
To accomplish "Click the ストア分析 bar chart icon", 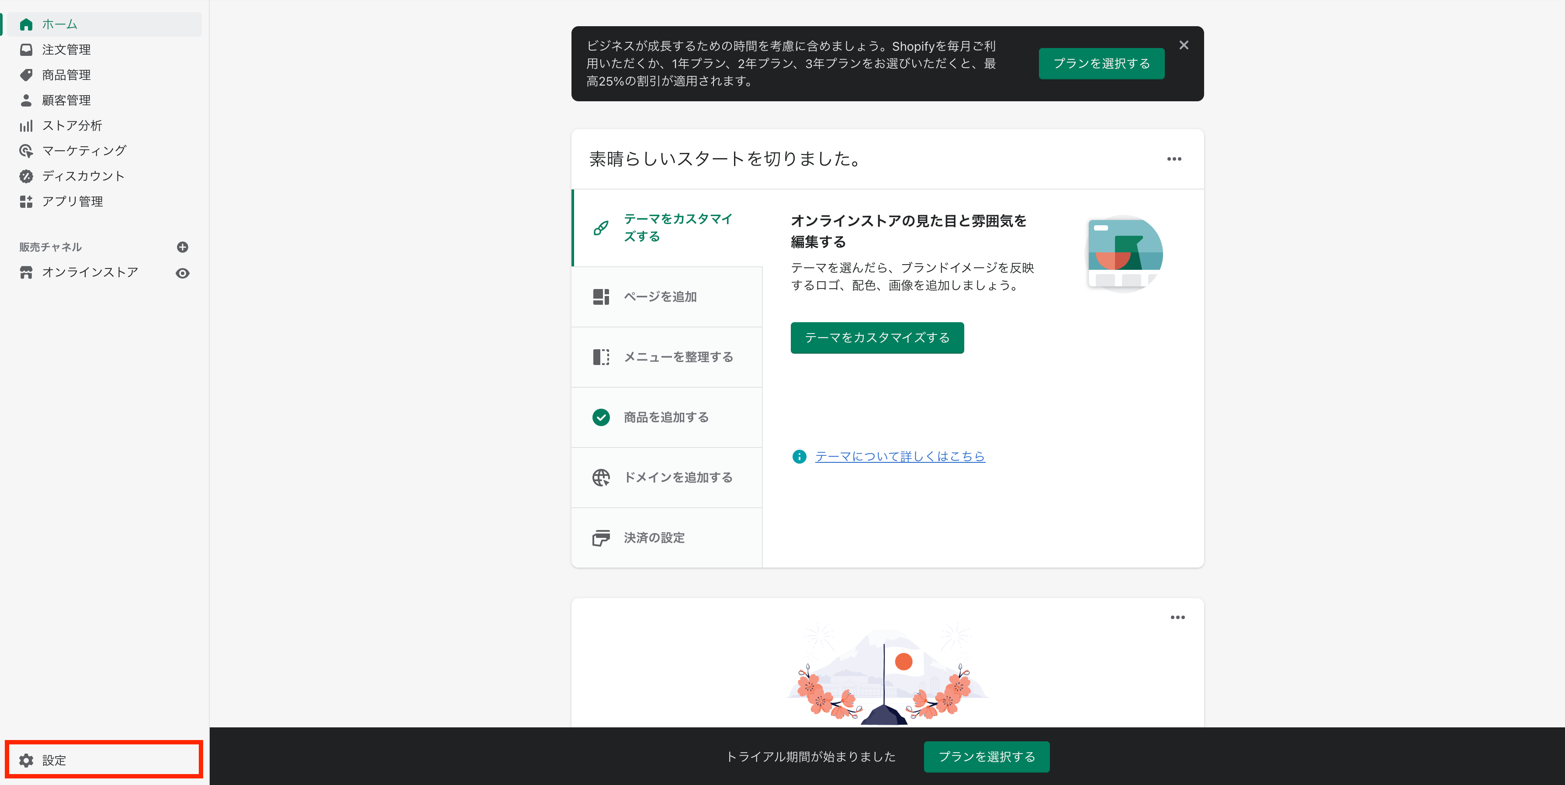I will click(x=26, y=126).
